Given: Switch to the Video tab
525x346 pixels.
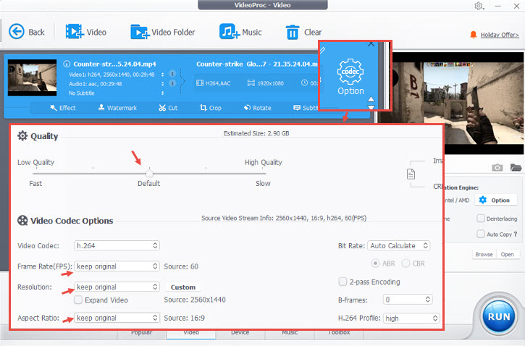Looking at the screenshot, I should click(191, 334).
